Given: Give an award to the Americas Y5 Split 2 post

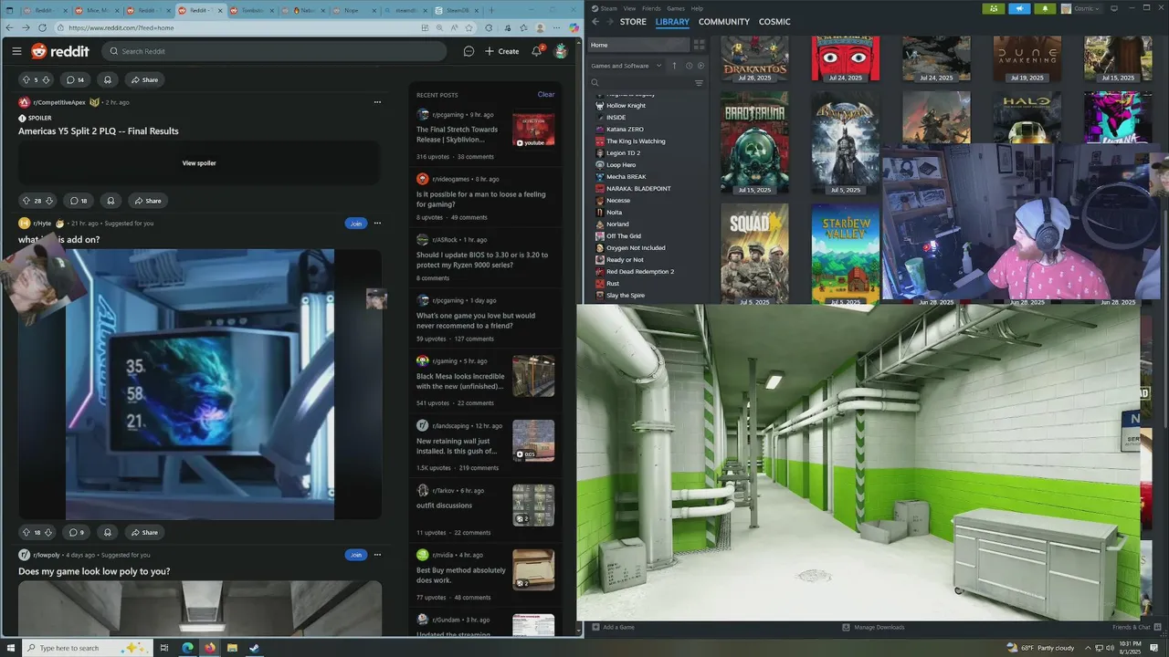Looking at the screenshot, I should [x=111, y=201].
